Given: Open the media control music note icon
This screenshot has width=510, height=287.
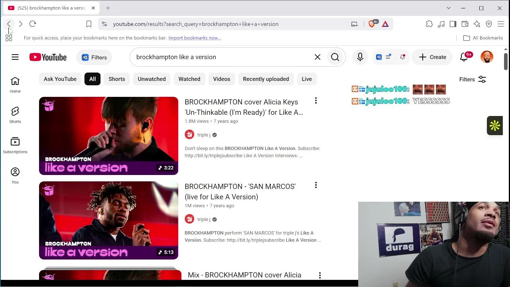Looking at the screenshot, I should click(441, 24).
